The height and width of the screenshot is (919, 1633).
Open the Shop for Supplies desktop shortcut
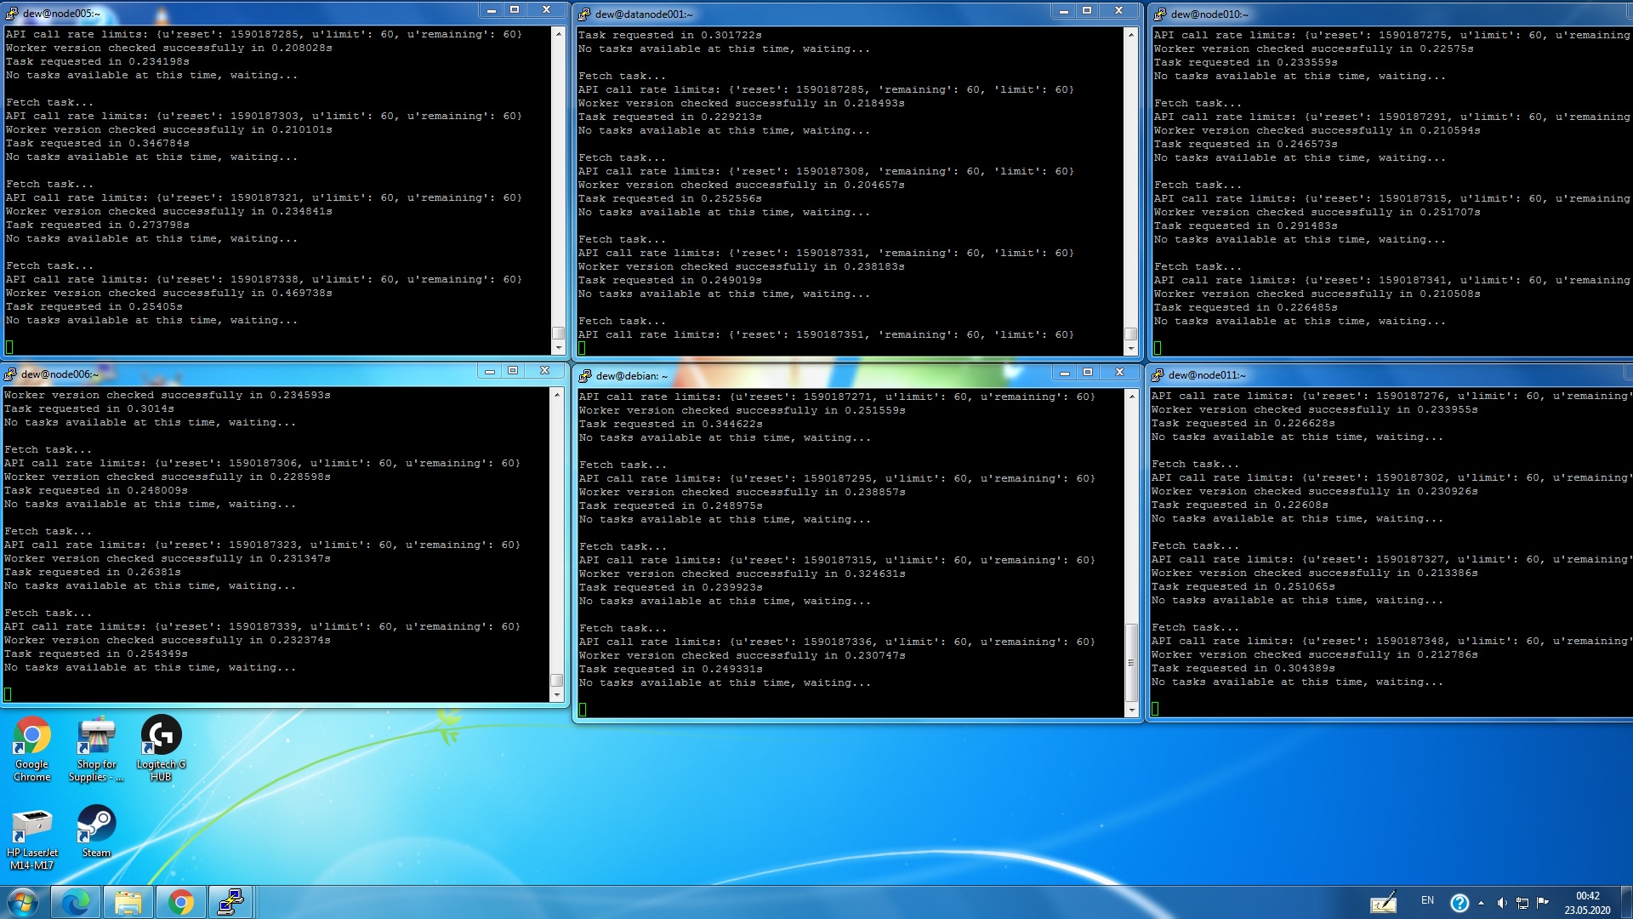(x=95, y=737)
